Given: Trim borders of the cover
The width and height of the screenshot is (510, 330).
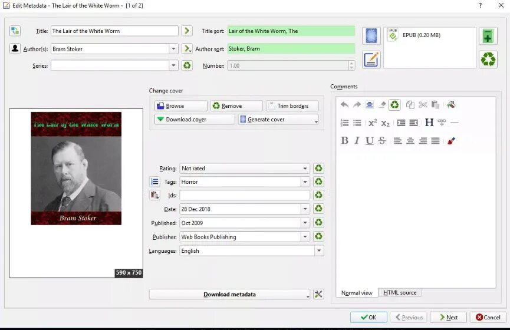Looking at the screenshot, I should point(292,105).
